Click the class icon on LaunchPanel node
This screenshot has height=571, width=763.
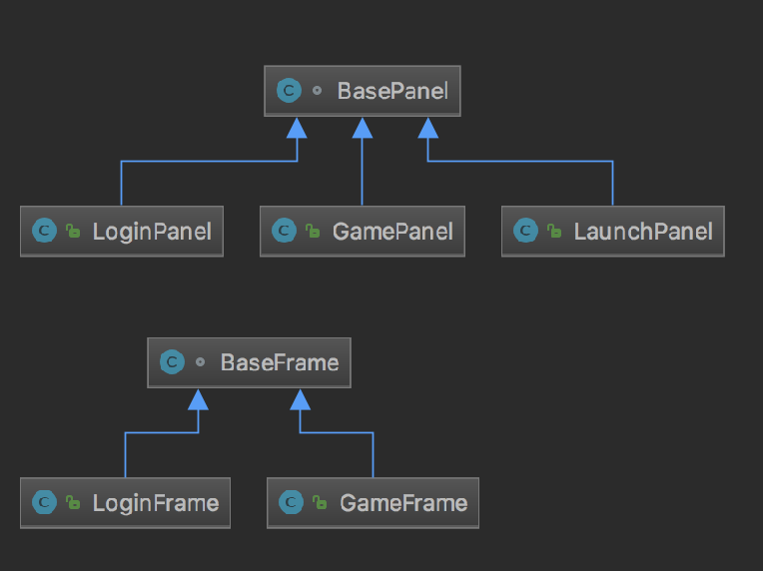[x=525, y=232]
